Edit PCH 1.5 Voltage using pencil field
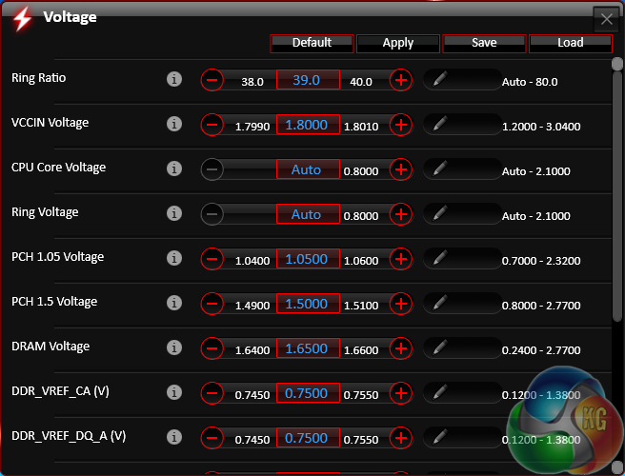The height and width of the screenshot is (476, 625). point(462,303)
